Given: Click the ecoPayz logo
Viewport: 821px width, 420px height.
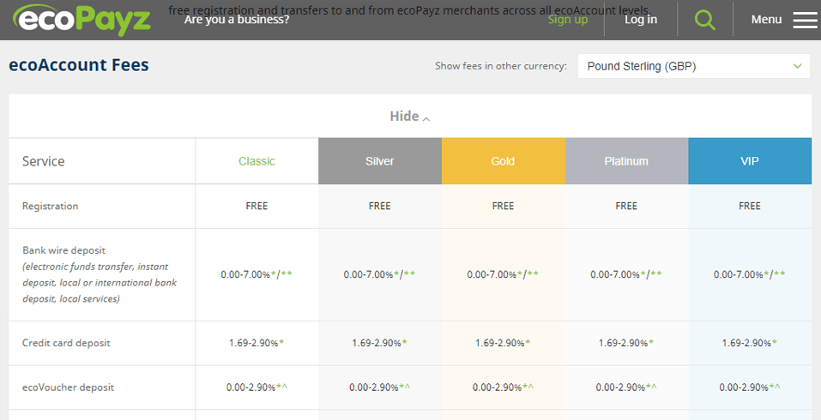Looking at the screenshot, I should [82, 20].
